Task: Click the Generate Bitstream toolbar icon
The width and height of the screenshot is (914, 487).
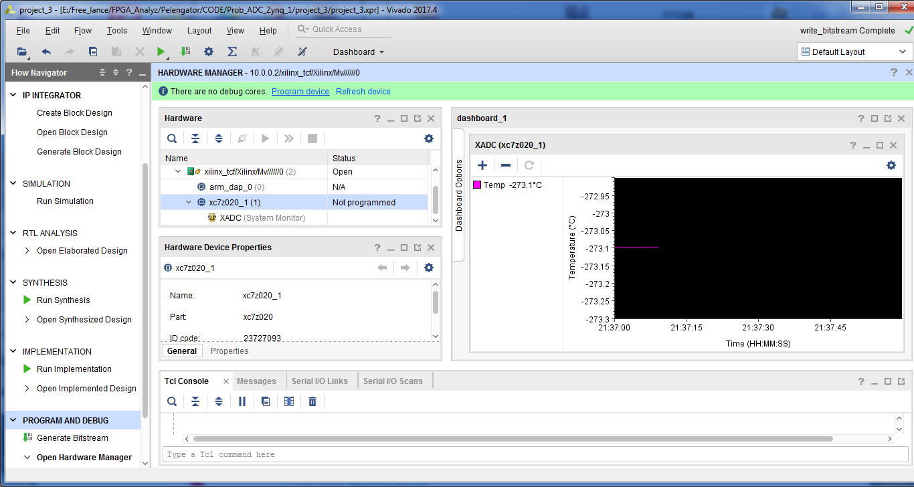Action: (185, 52)
